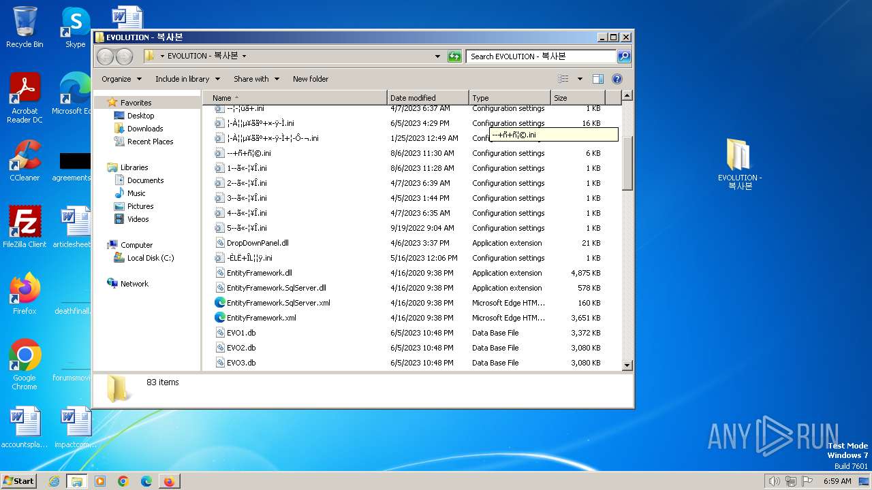Open the Organize dropdown menu

coord(121,79)
